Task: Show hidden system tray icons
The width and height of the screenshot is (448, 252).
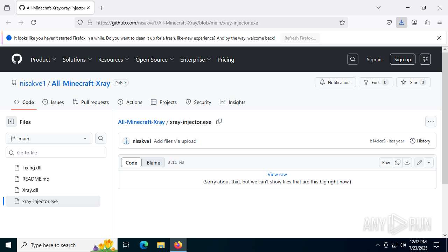Action: click(377, 245)
